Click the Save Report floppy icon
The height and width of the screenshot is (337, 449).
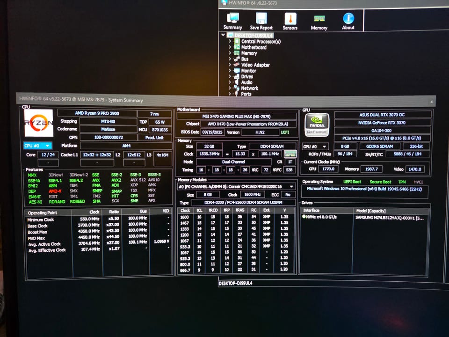(261, 21)
